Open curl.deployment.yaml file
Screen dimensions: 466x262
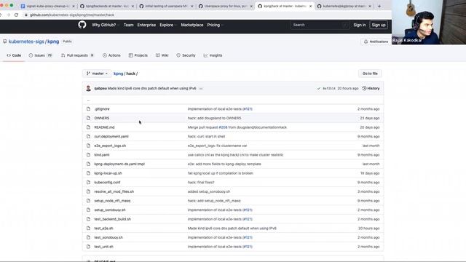click(111, 137)
